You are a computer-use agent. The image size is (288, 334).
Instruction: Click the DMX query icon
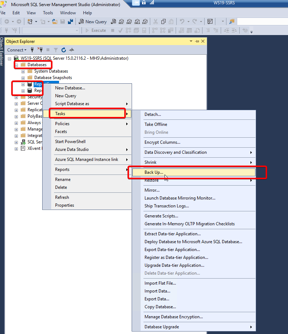[x=129, y=21]
